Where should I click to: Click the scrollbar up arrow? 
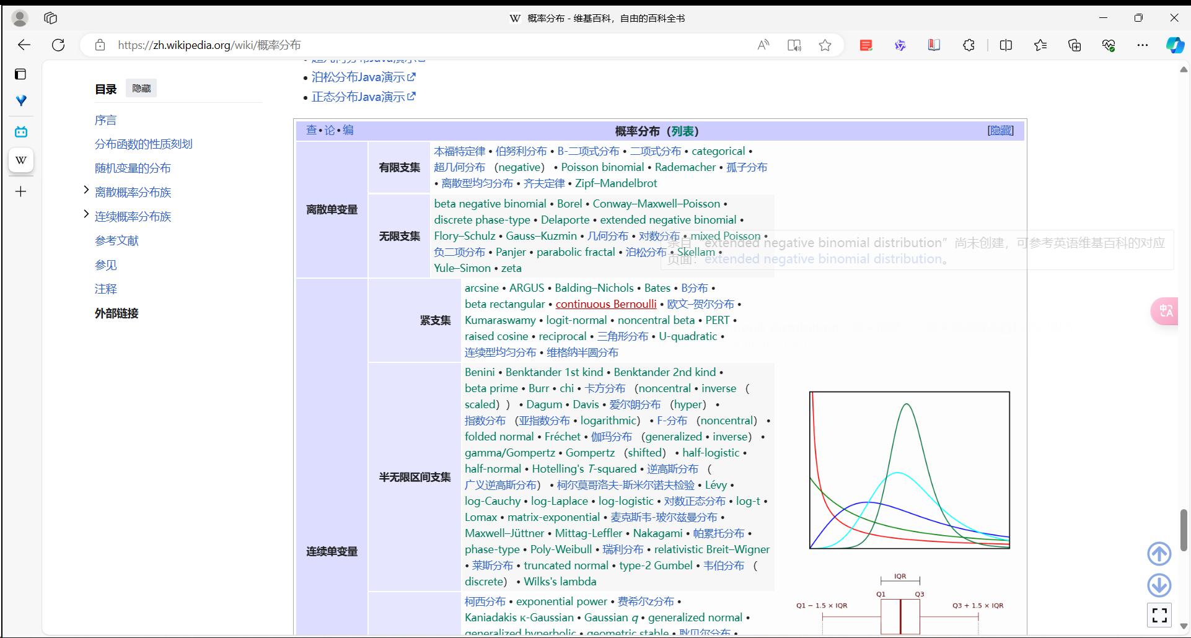coord(1184,69)
